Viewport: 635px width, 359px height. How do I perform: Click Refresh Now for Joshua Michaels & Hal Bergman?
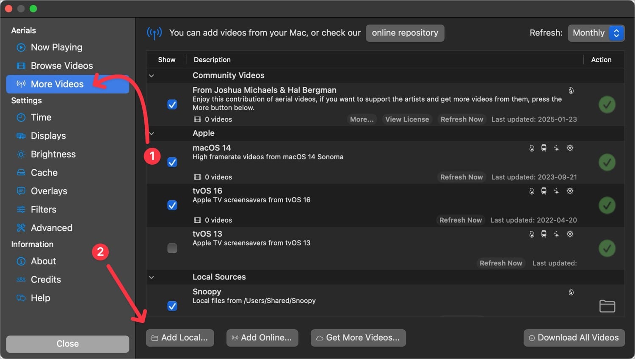coord(462,119)
